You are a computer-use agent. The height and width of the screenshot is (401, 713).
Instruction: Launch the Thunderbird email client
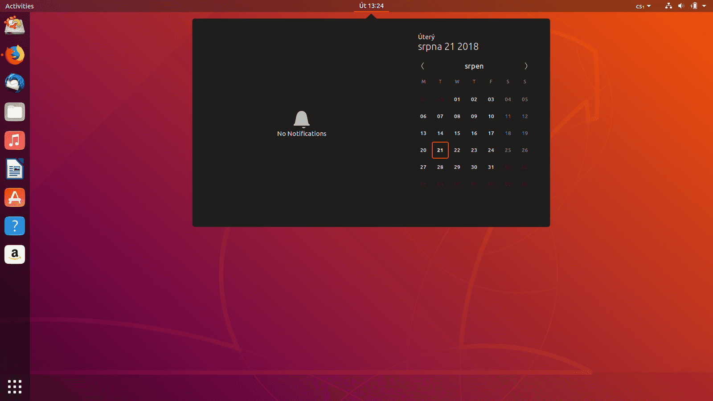[x=15, y=83]
